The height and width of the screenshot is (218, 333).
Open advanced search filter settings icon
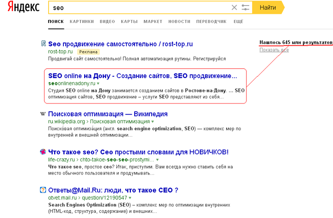245,8
